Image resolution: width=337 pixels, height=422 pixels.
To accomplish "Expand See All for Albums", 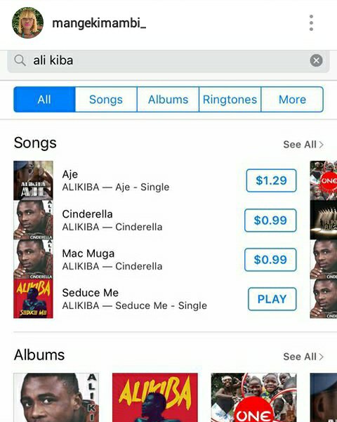I will click(x=303, y=357).
